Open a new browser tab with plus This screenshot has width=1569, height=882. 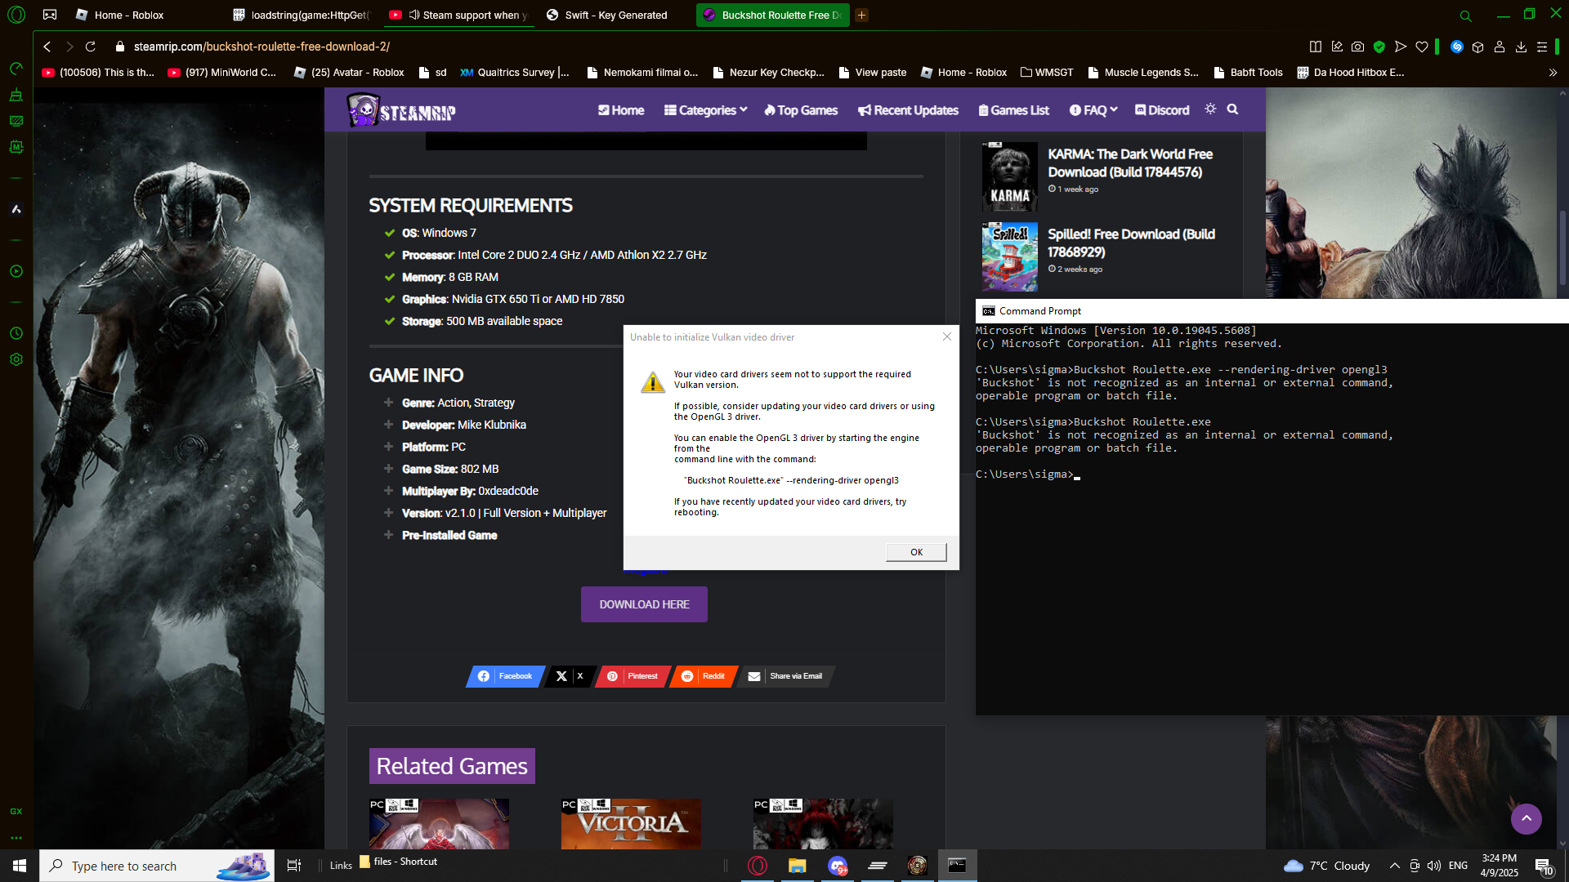point(862,15)
